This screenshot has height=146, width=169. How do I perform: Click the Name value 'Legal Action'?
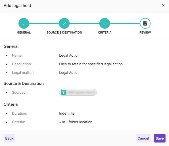[x=69, y=56]
